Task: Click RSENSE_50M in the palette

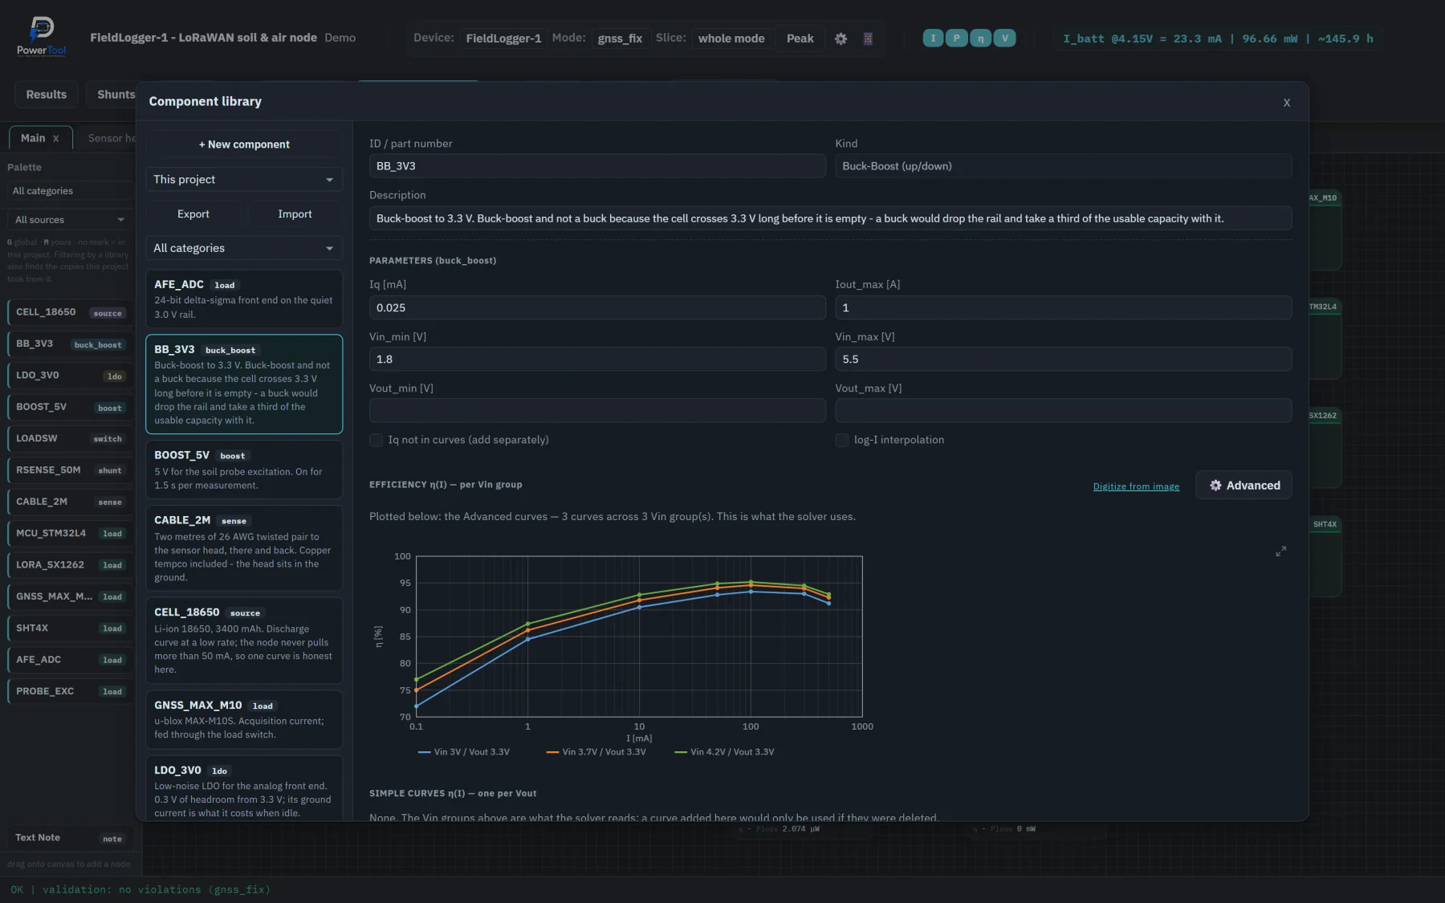Action: point(70,470)
